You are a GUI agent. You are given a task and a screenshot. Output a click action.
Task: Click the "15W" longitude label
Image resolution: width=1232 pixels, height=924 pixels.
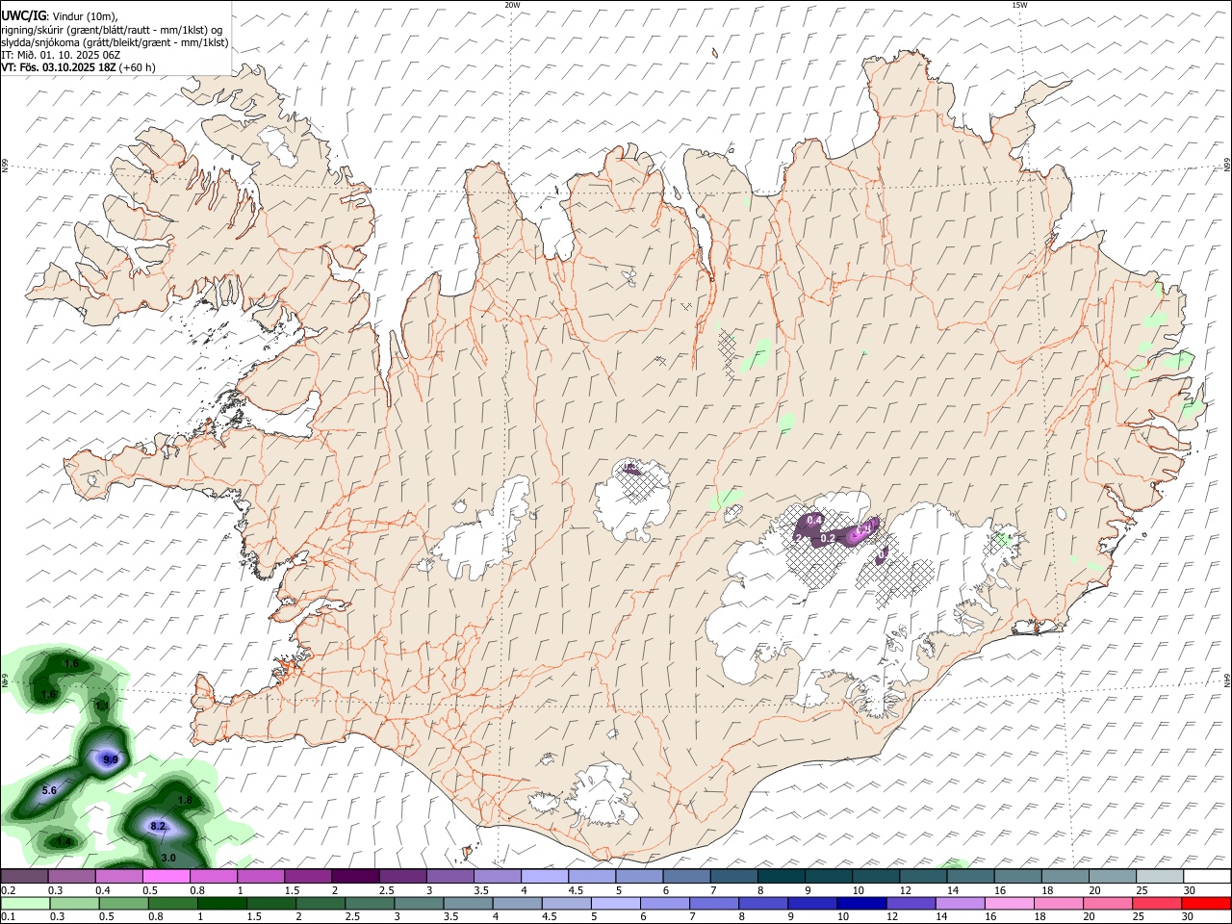click(1019, 5)
